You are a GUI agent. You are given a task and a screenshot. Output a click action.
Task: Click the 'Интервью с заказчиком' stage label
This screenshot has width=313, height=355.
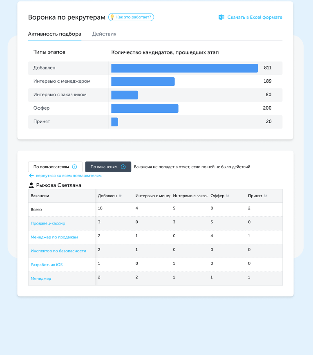[60, 94]
